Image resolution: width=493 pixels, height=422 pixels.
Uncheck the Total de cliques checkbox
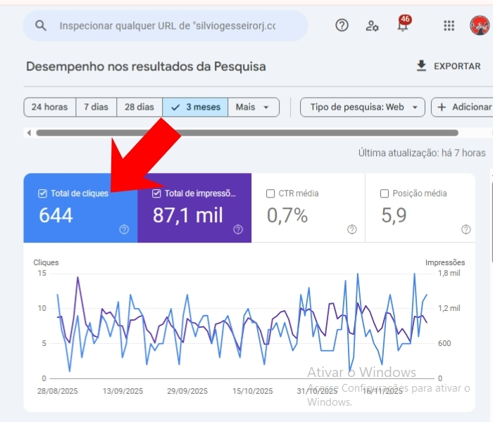tap(42, 193)
